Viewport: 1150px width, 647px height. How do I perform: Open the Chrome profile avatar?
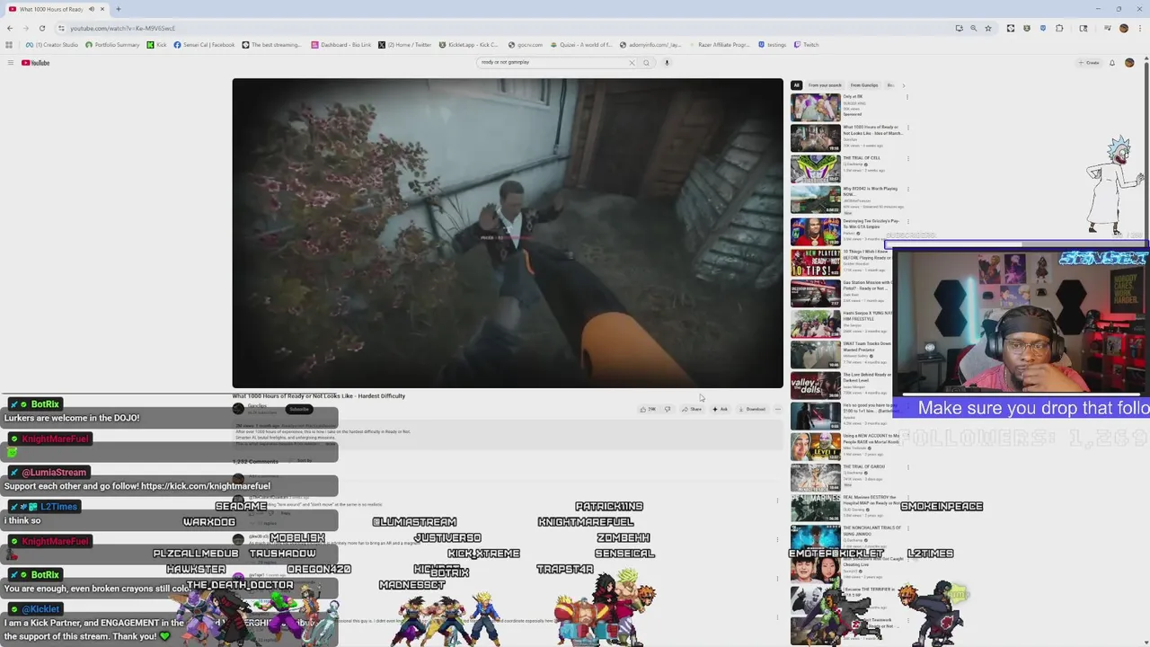point(1123,28)
